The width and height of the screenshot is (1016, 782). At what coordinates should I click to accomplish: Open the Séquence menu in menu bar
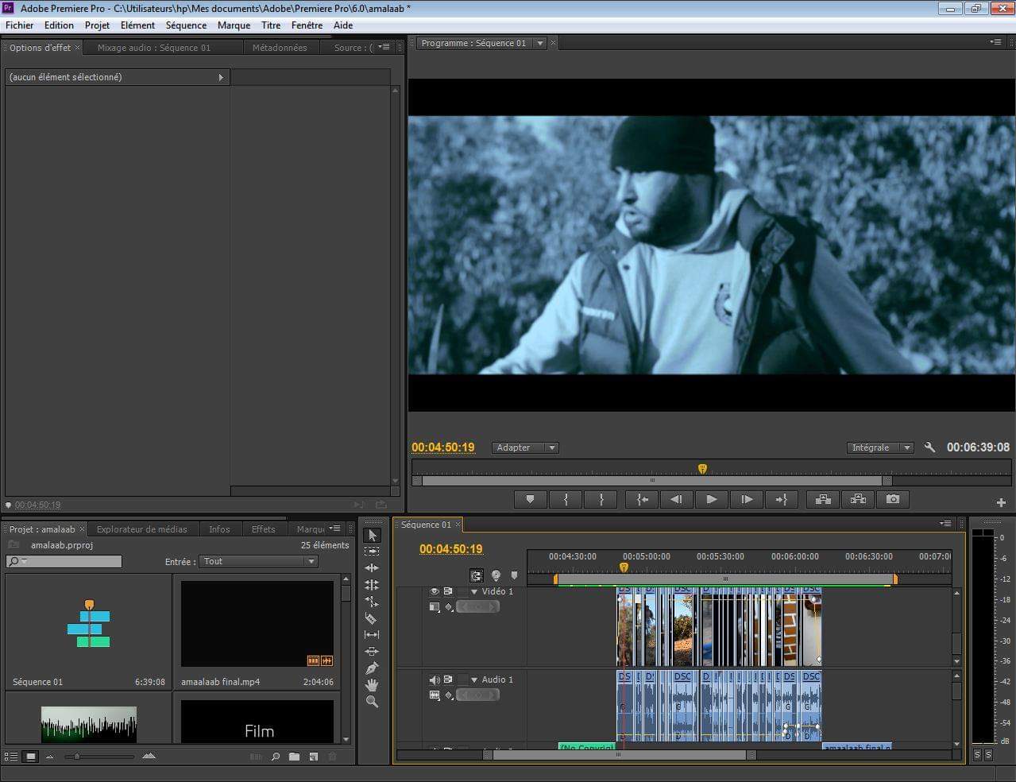click(x=186, y=25)
